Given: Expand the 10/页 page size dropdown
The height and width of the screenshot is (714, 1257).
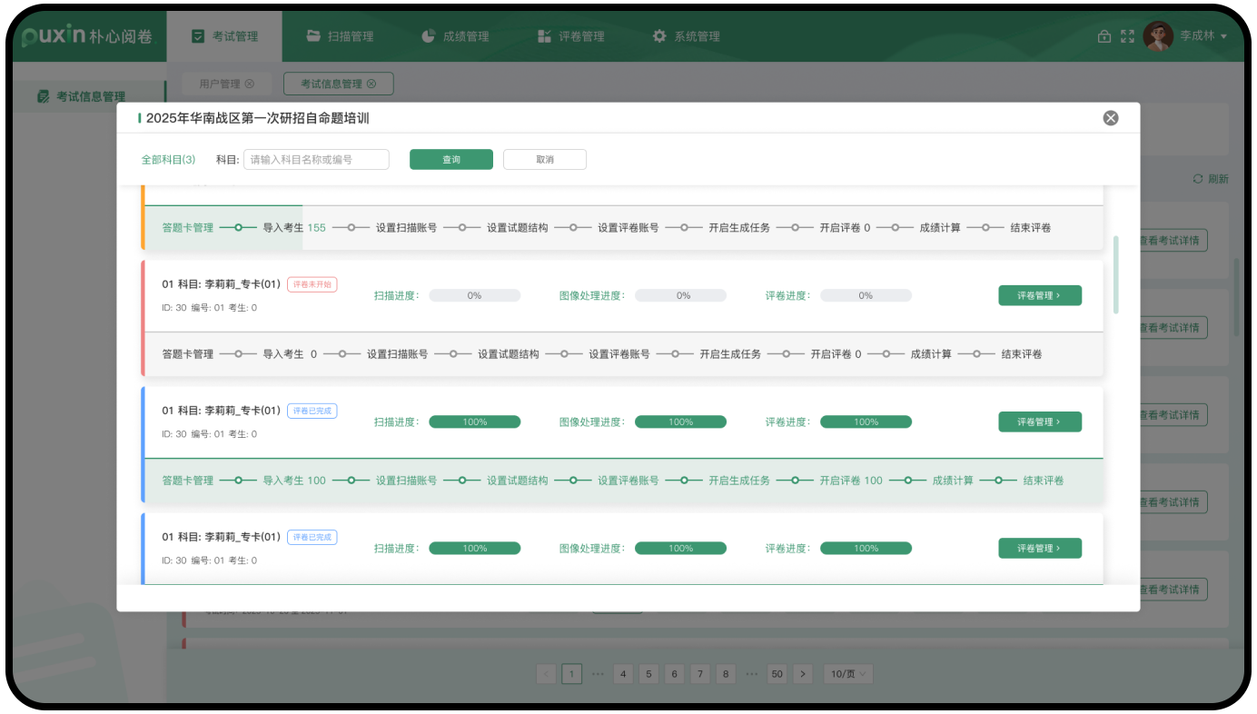Looking at the screenshot, I should (x=849, y=674).
